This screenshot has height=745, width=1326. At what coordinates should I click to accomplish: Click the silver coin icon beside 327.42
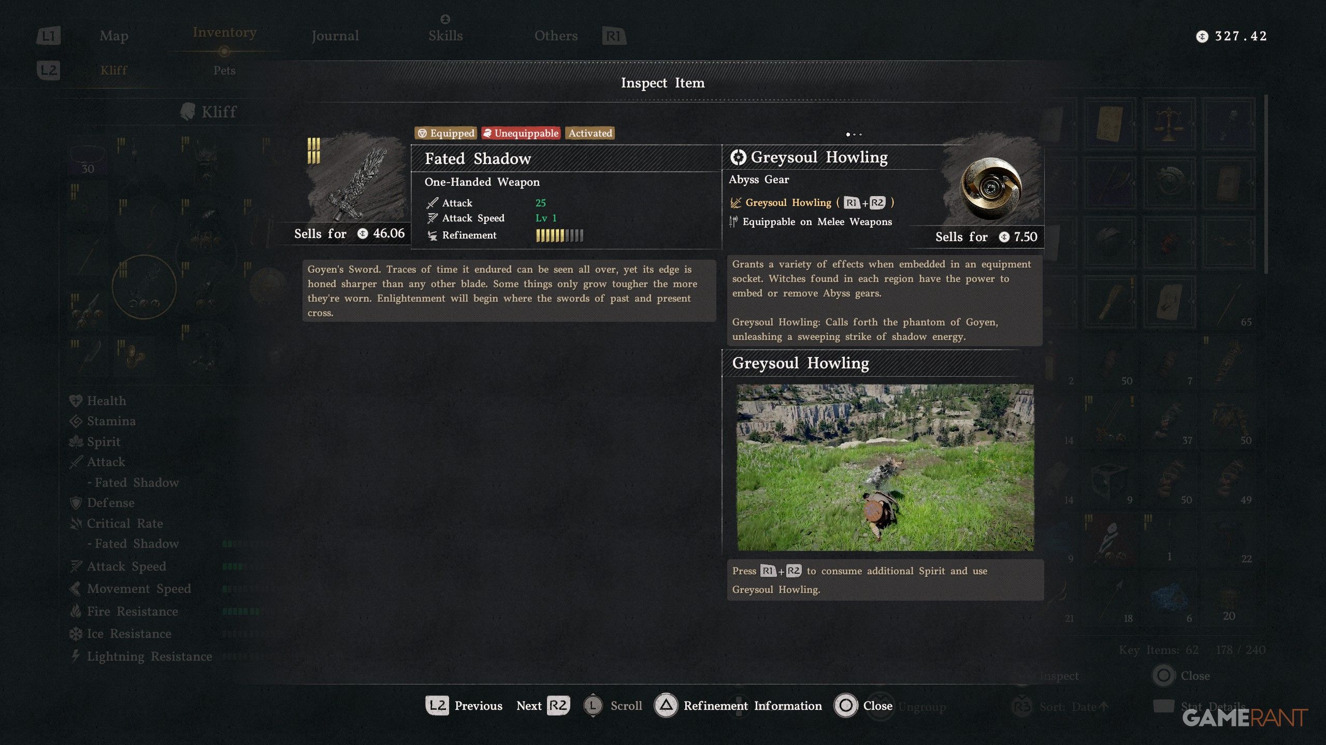[x=1202, y=36]
